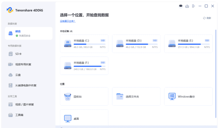Click the 240.3 GB / 1863.0 GB text
219x128 pixels.
(85, 69)
